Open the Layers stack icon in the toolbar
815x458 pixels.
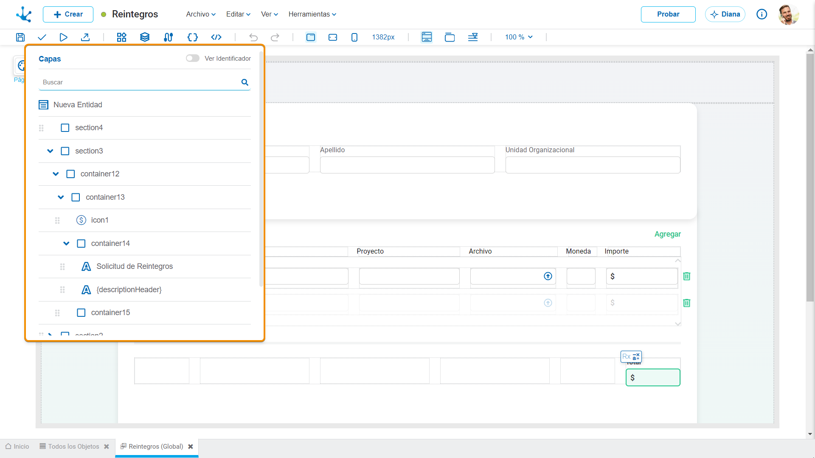145,37
